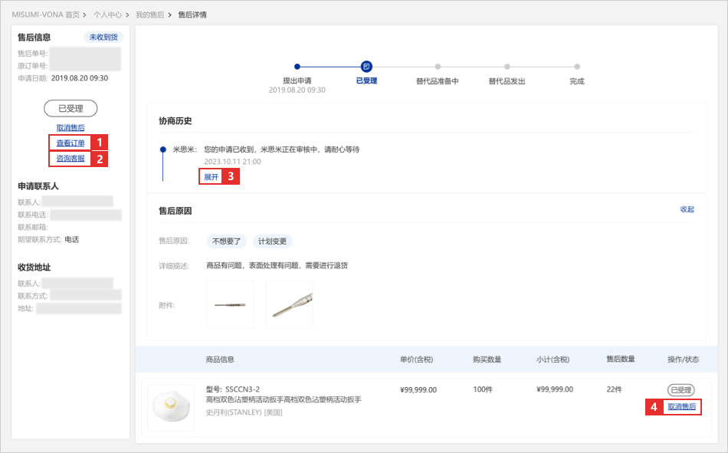Select the 计划变更 reason tag
Image resolution: width=728 pixels, height=453 pixels.
(272, 241)
